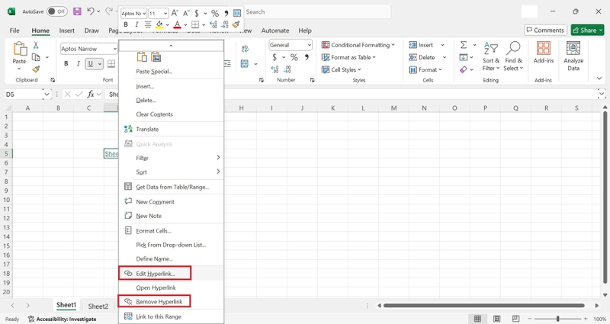Click the Undo arrow icon
Screen dimensions: 610x324
tap(91, 11)
